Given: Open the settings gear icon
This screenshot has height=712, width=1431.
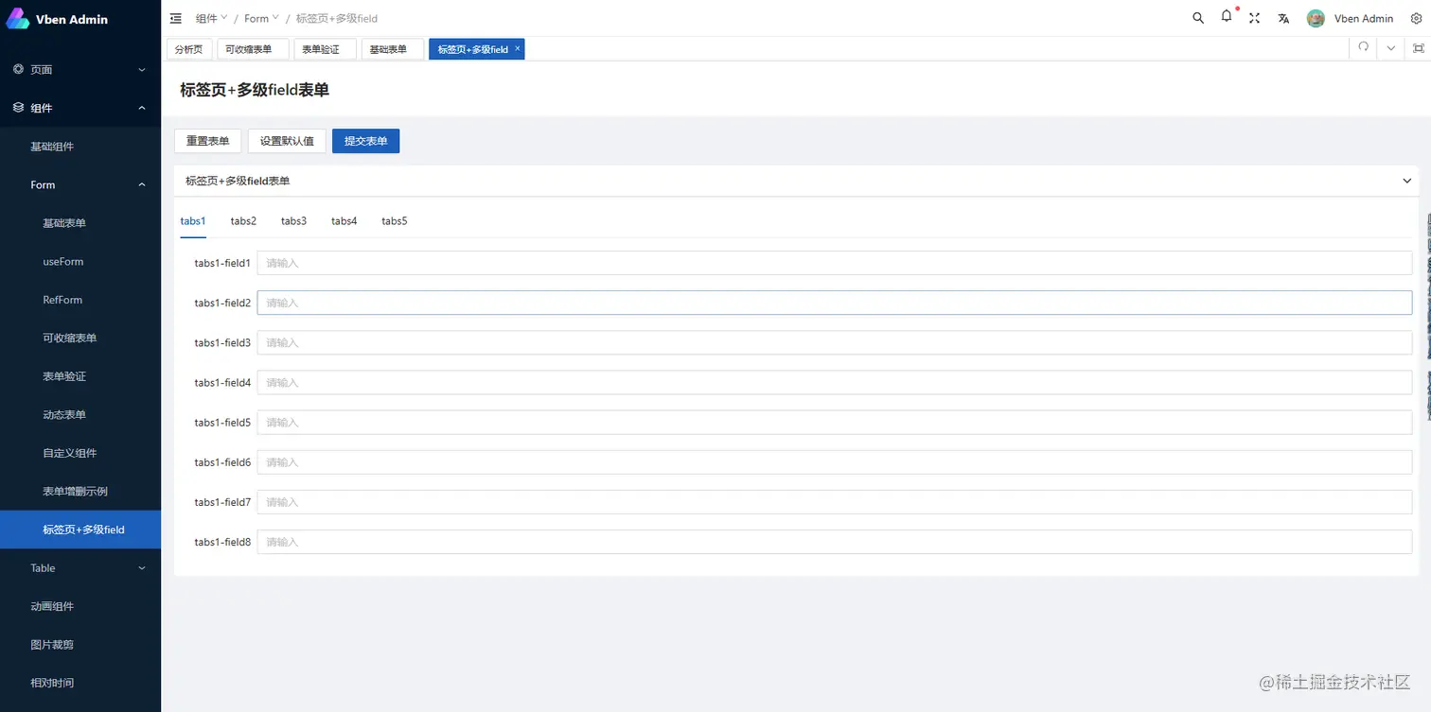Looking at the screenshot, I should [x=1417, y=18].
